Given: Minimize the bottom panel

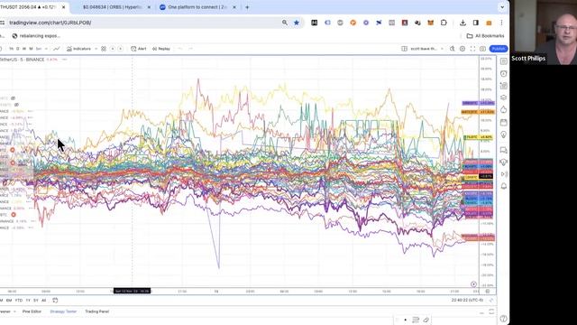Looking at the screenshot, I should click(481, 311).
